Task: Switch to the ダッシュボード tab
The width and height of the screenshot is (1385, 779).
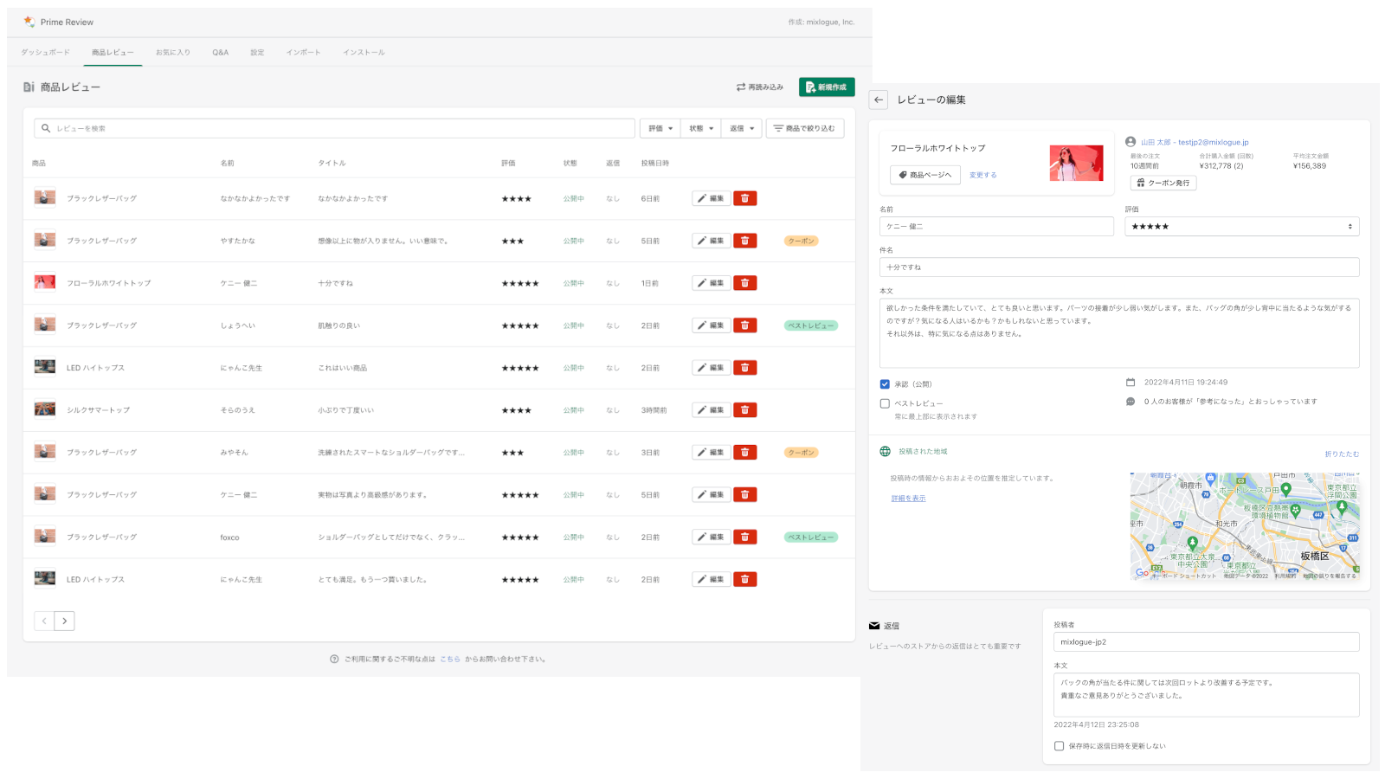Action: [x=46, y=53]
